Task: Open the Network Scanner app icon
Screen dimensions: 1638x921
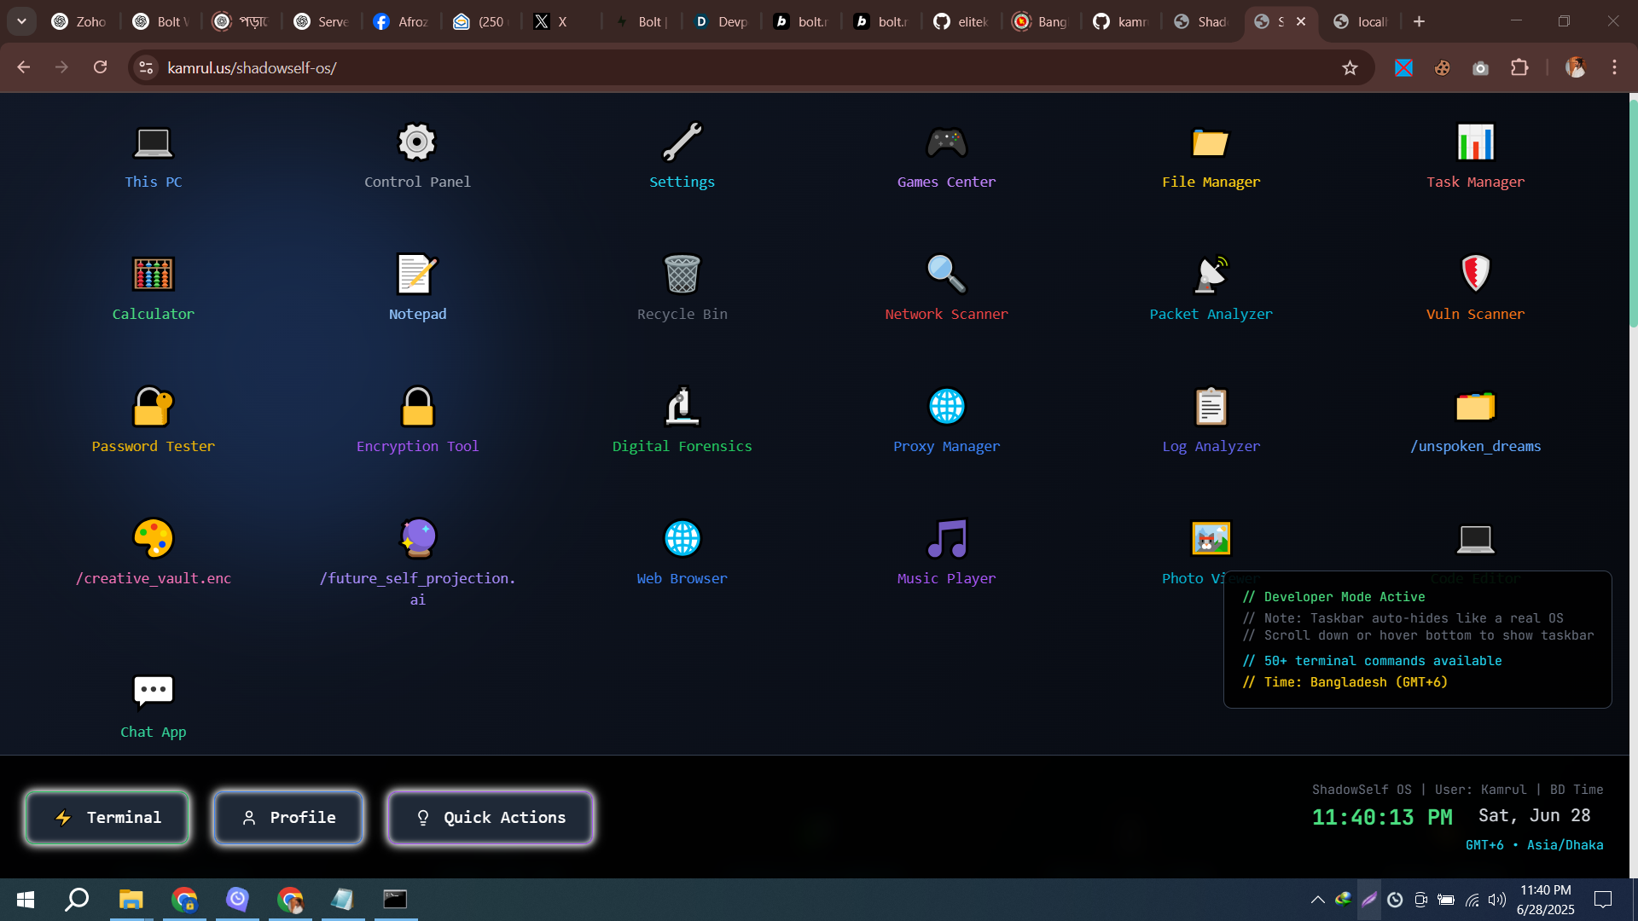Action: pos(946,275)
